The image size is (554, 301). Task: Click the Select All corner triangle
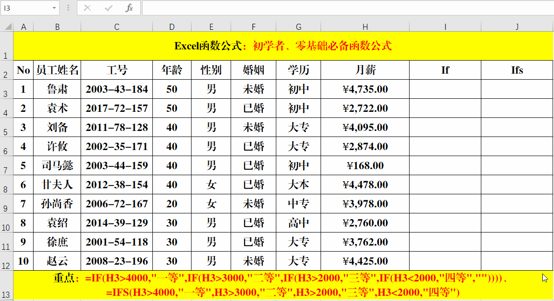tap(7, 27)
